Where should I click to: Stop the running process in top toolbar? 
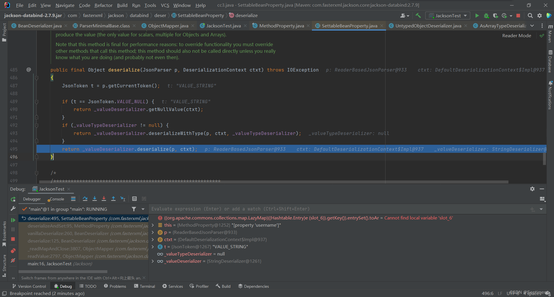[x=518, y=16]
